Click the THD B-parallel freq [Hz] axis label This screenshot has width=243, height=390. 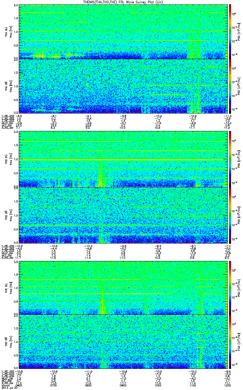(x=11, y=215)
